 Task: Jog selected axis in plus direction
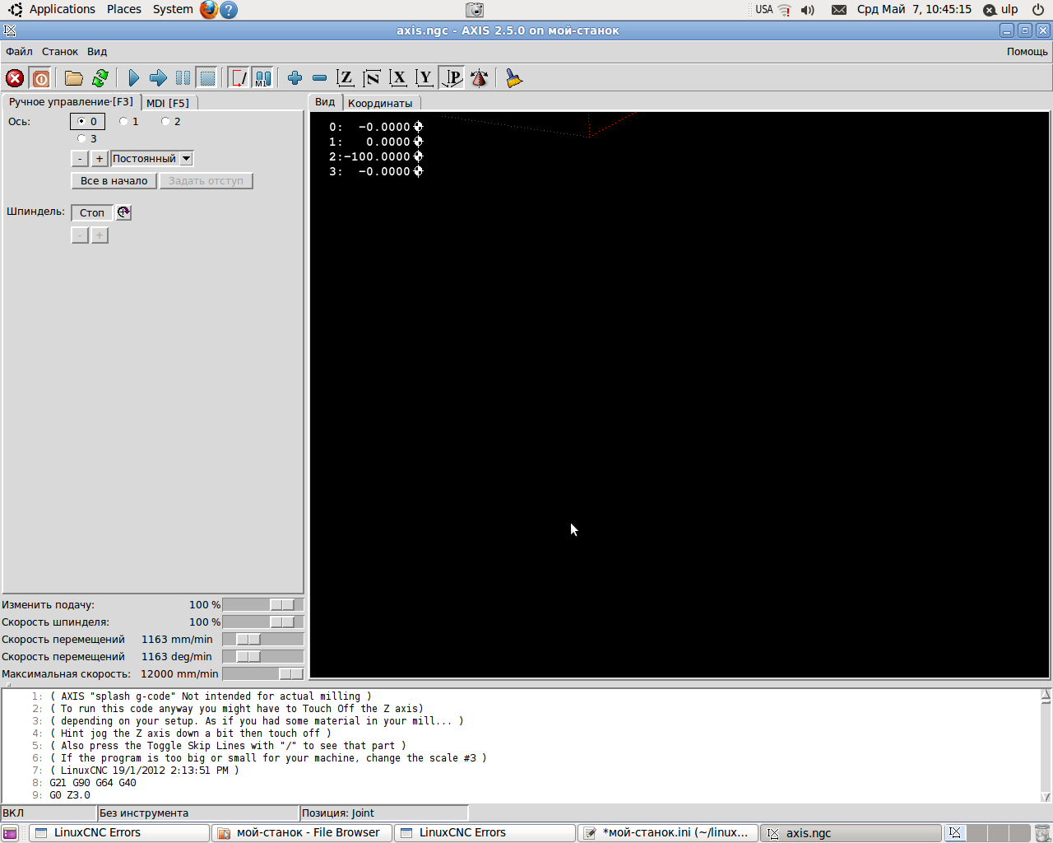[100, 159]
